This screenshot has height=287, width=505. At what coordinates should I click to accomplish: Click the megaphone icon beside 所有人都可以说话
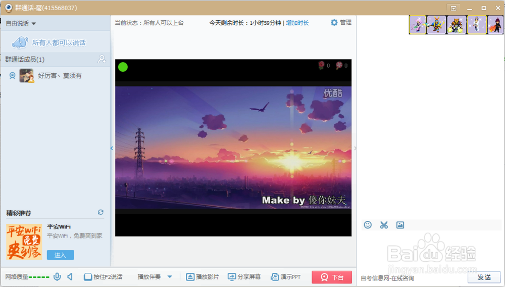click(x=20, y=42)
